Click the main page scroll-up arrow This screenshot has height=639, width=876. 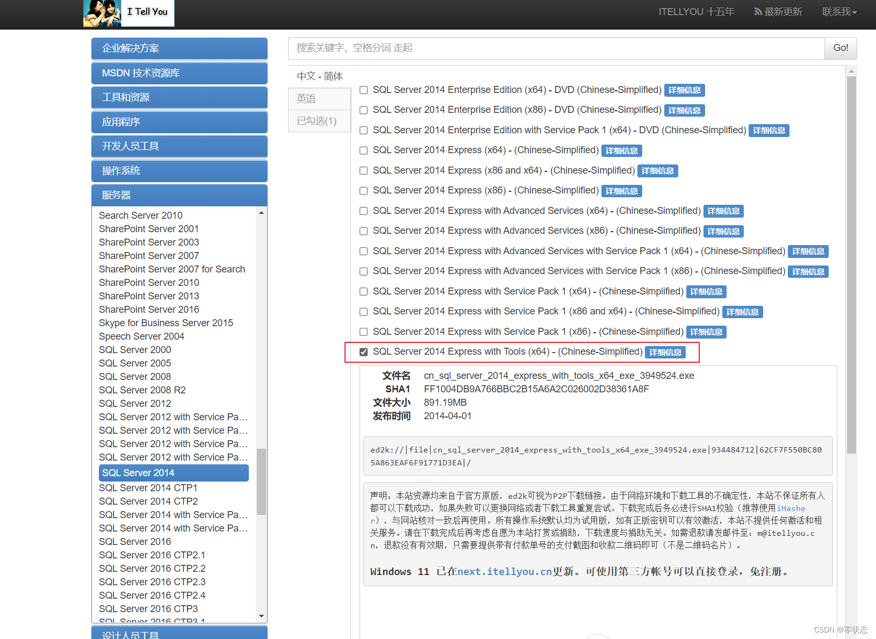pyautogui.click(x=851, y=71)
